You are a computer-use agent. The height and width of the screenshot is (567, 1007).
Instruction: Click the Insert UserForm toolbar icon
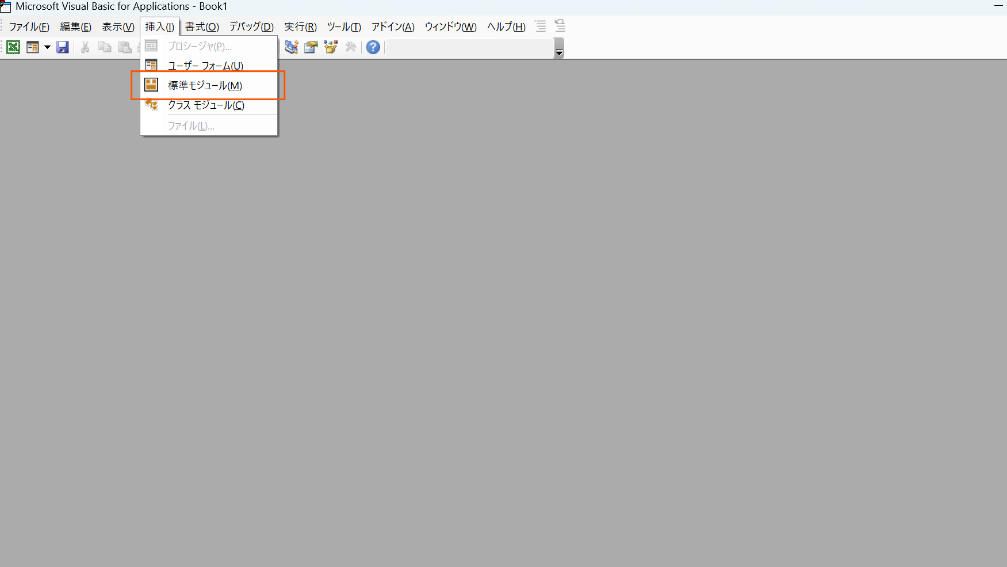pyautogui.click(x=33, y=47)
